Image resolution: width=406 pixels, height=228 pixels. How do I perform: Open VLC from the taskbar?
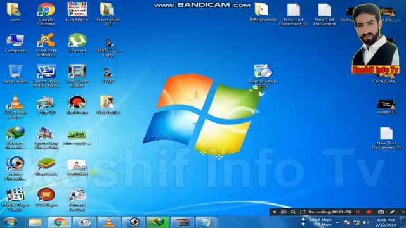click(108, 222)
